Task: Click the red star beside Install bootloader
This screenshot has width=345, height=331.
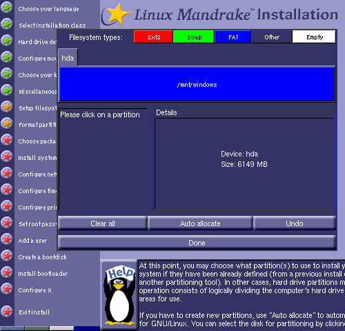Action: click(x=7, y=272)
